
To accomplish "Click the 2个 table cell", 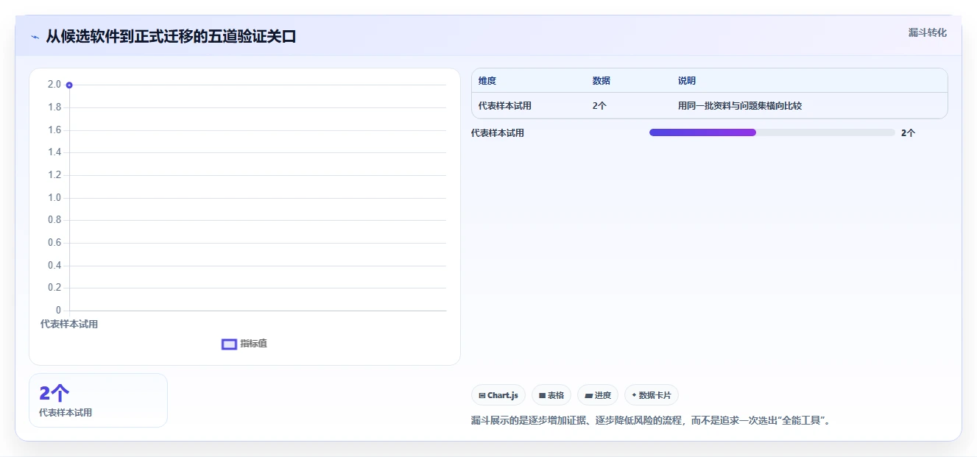I will click(x=599, y=106).
